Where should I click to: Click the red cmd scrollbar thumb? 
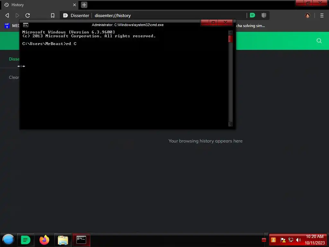point(230,39)
